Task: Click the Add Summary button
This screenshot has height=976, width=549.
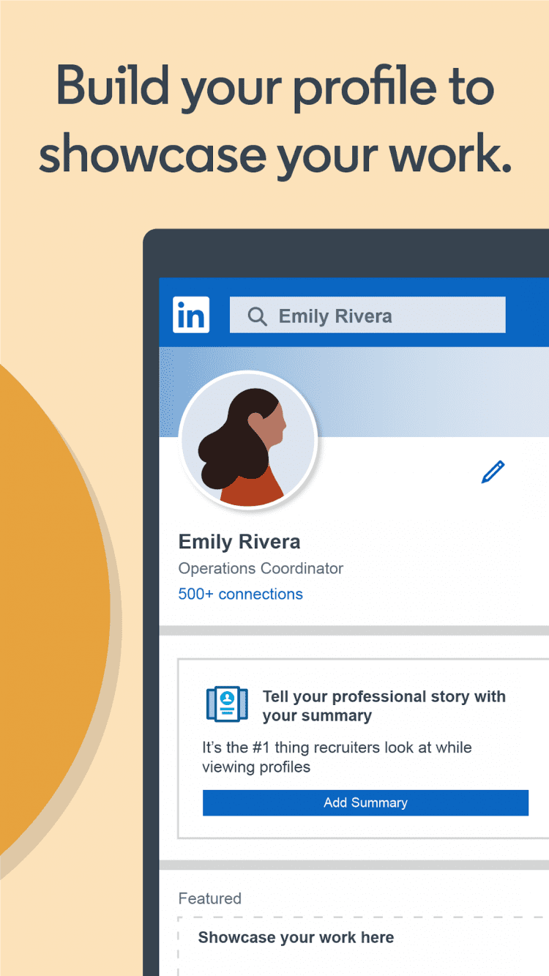Action: coord(365,802)
